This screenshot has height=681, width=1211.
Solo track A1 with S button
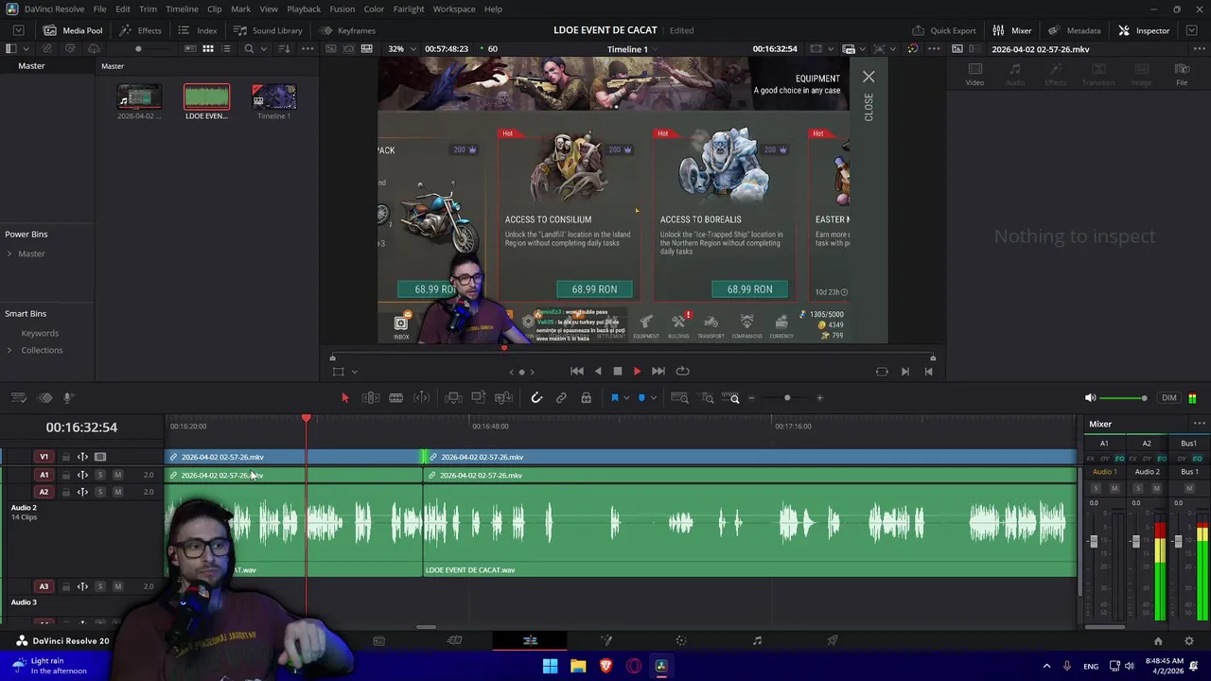[x=99, y=475]
